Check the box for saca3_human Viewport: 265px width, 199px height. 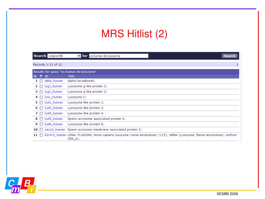pyautogui.click(x=41, y=130)
